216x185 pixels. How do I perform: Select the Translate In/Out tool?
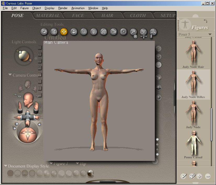(74, 32)
